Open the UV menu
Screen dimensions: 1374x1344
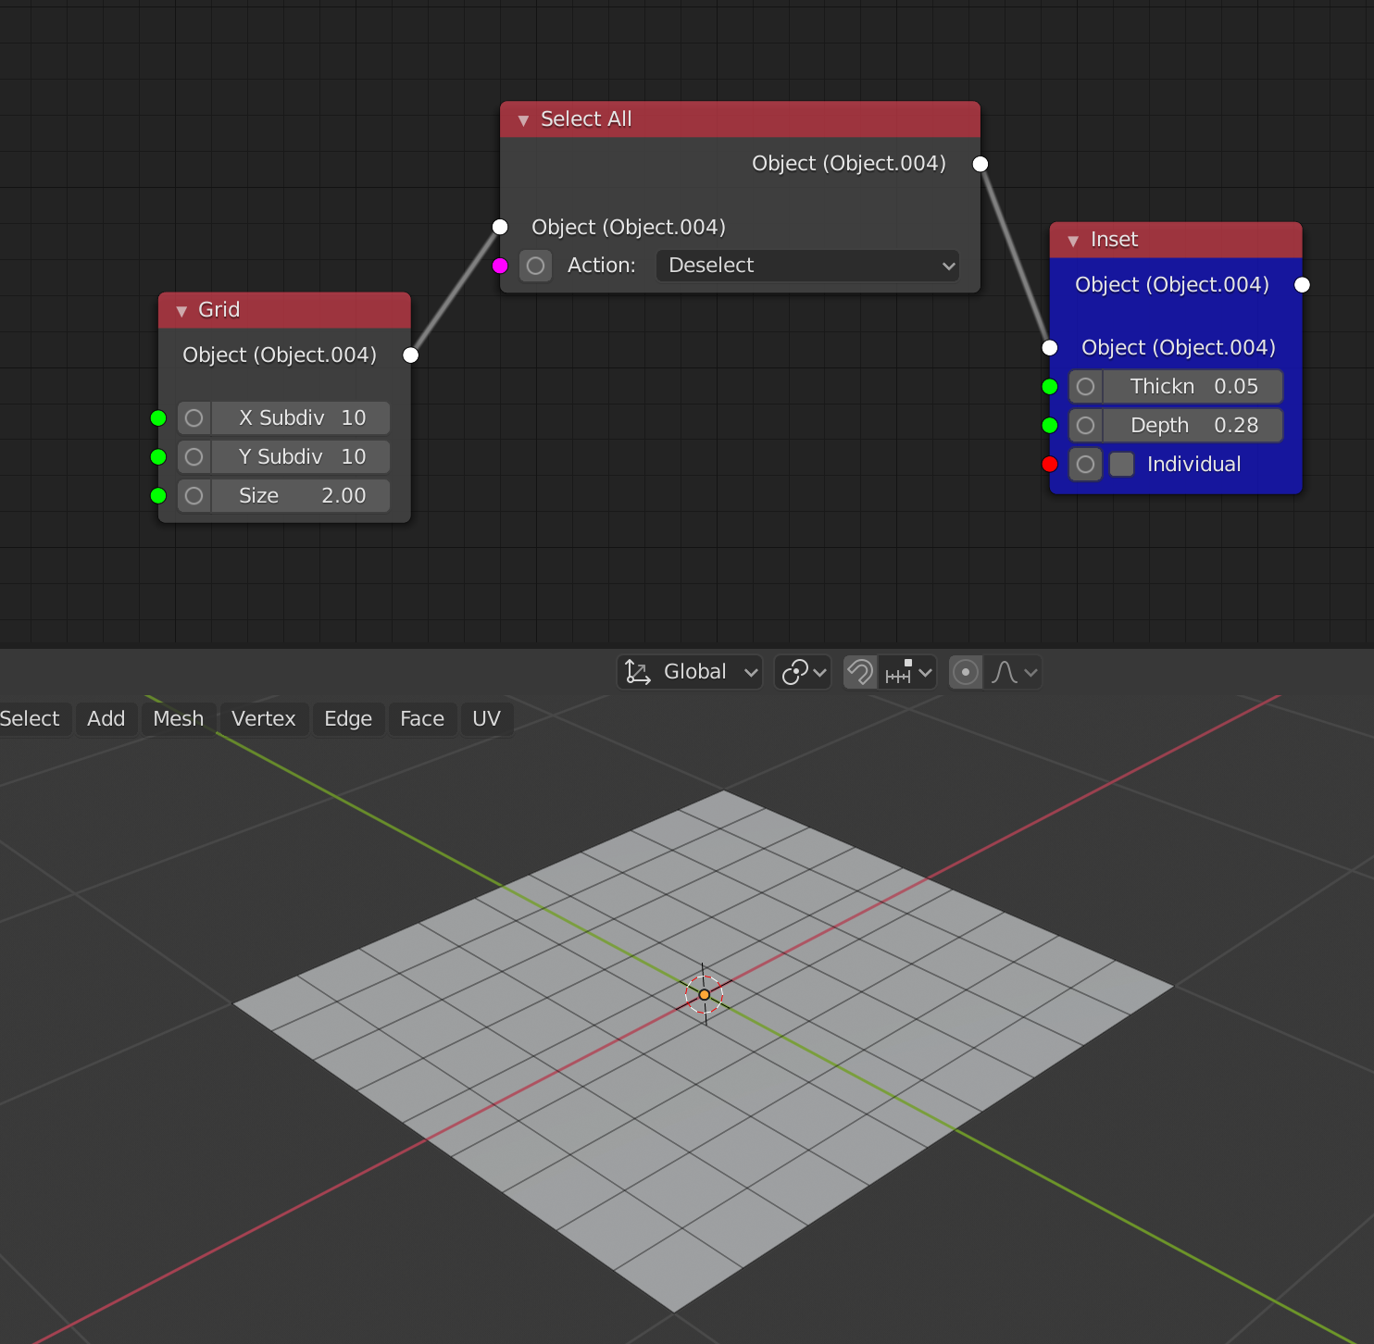click(x=486, y=719)
